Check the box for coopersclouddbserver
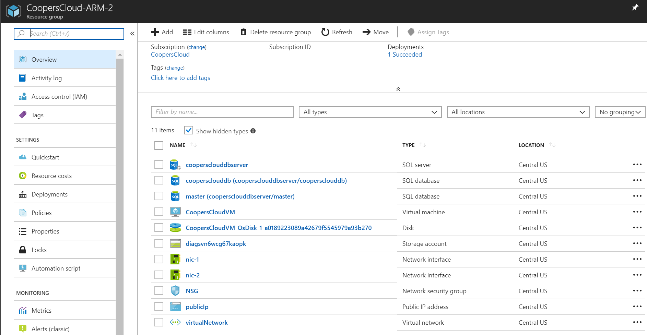Image resolution: width=647 pixels, height=335 pixels. (x=159, y=165)
